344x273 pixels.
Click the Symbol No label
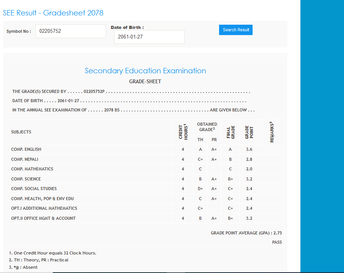coord(19,32)
